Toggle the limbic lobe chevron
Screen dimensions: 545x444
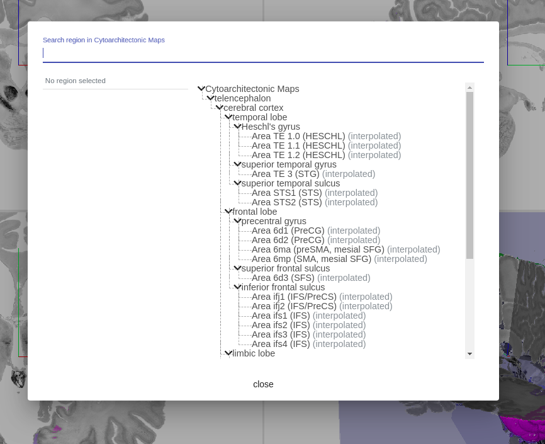point(228,353)
